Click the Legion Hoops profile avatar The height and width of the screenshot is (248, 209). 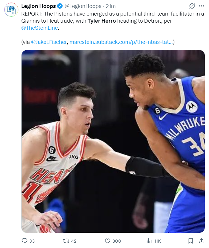(x=11, y=10)
